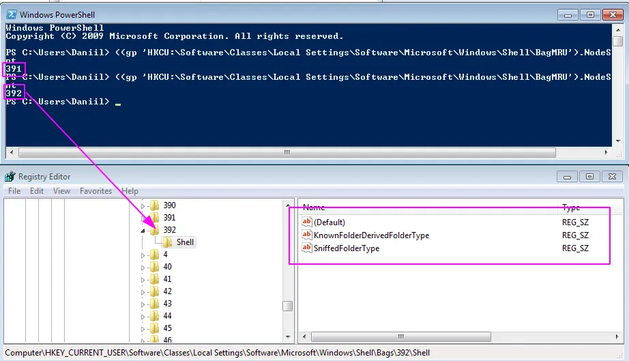Open the View menu in Registry Editor
The height and width of the screenshot is (361, 629).
coord(61,191)
